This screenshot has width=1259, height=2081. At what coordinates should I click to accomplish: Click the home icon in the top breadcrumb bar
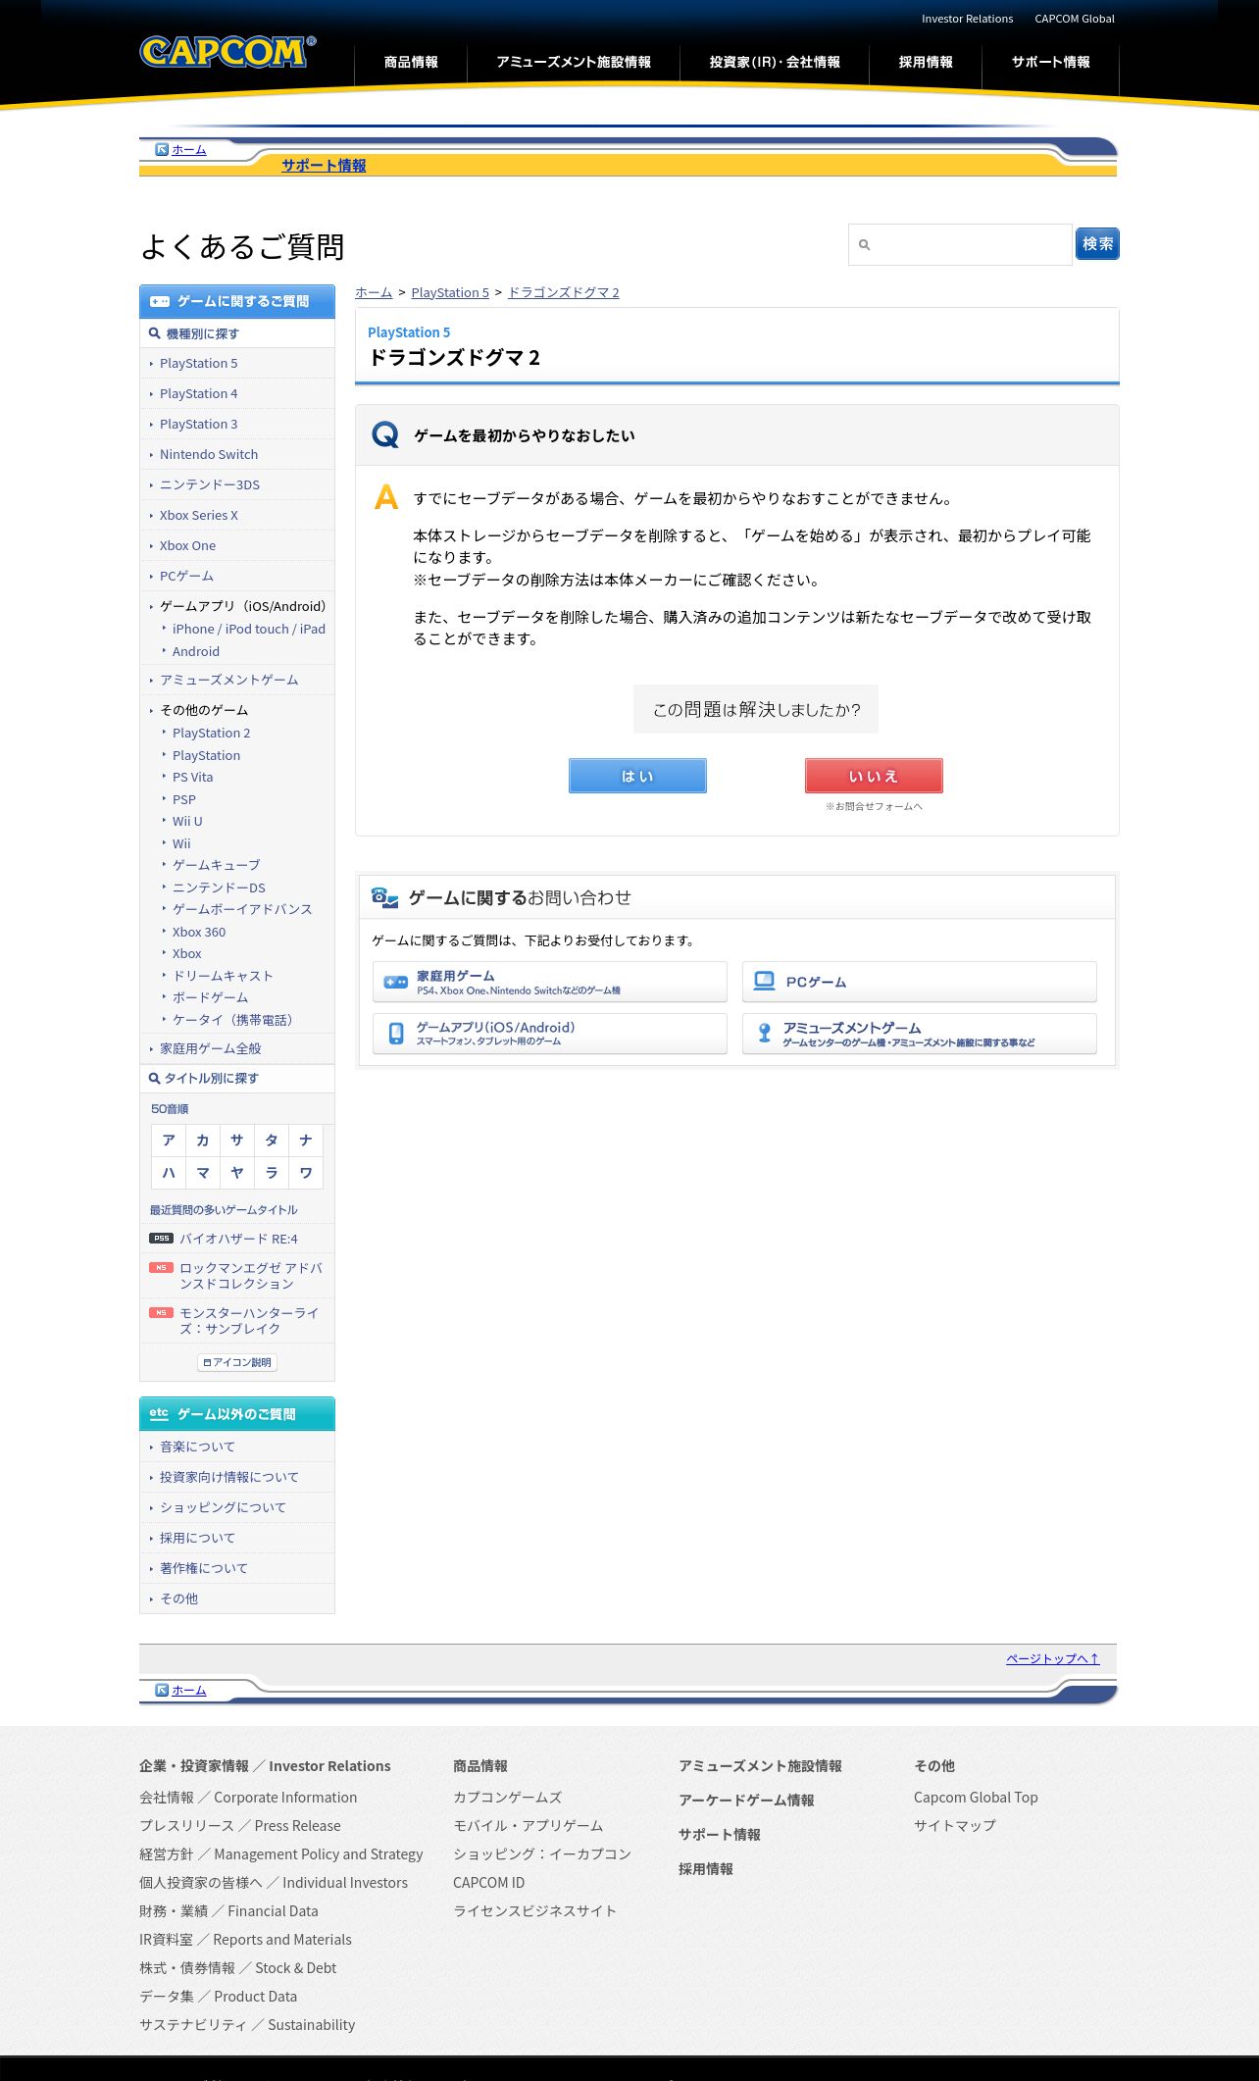click(x=162, y=150)
